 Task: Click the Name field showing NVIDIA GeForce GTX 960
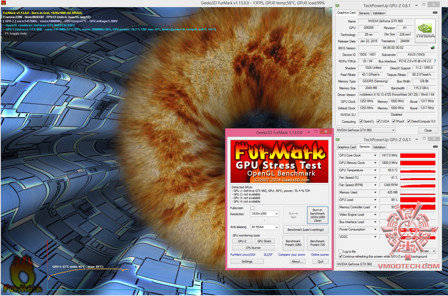(x=385, y=21)
